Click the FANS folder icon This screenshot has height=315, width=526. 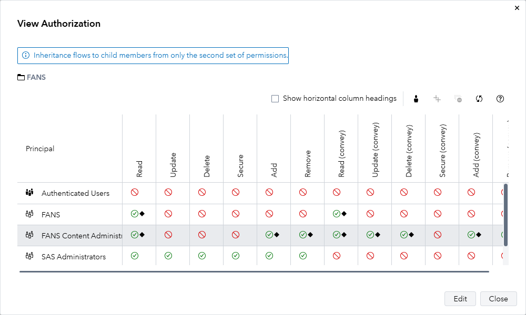(21, 78)
